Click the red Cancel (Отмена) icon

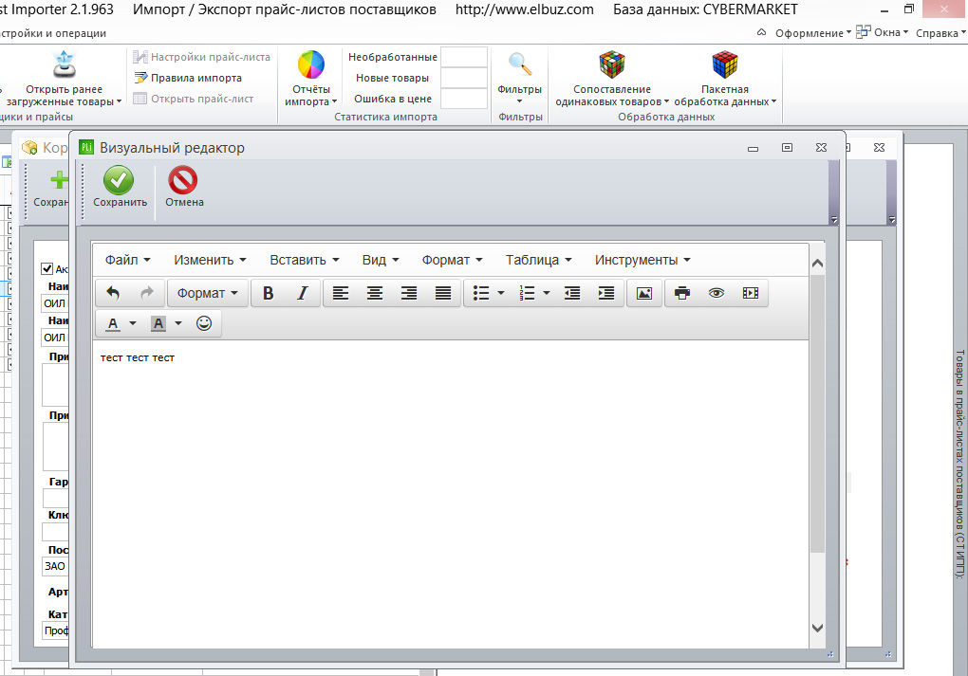coord(183,181)
